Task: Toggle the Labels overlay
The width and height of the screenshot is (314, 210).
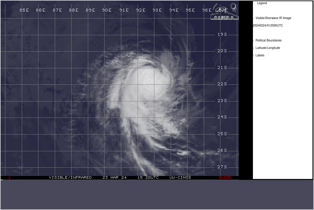Action: [x=260, y=55]
